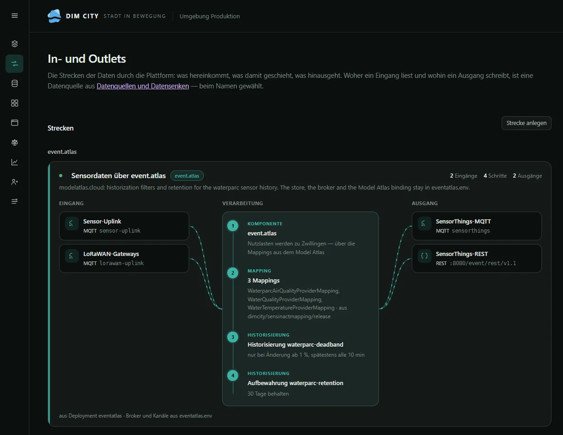Click the 'KOMPONENTE' step label
Screen dimensions: 563x435
click(x=265, y=224)
